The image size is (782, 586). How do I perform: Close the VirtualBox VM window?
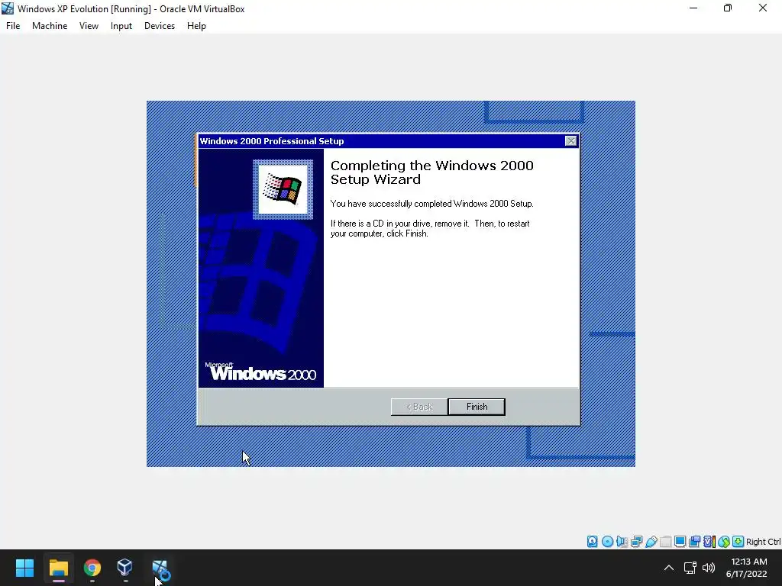[763, 8]
